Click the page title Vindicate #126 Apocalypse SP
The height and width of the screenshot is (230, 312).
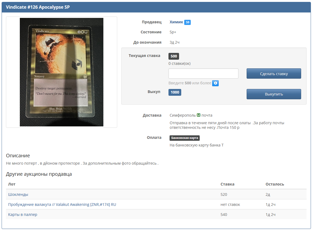click(38, 7)
